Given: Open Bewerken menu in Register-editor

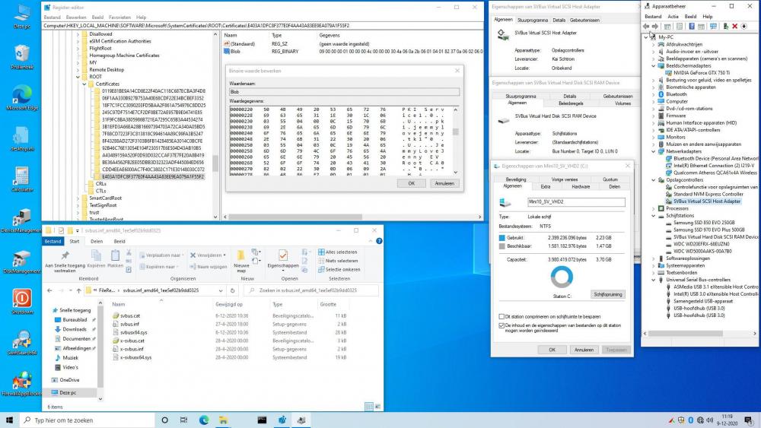Looking at the screenshot, I should [x=75, y=17].
